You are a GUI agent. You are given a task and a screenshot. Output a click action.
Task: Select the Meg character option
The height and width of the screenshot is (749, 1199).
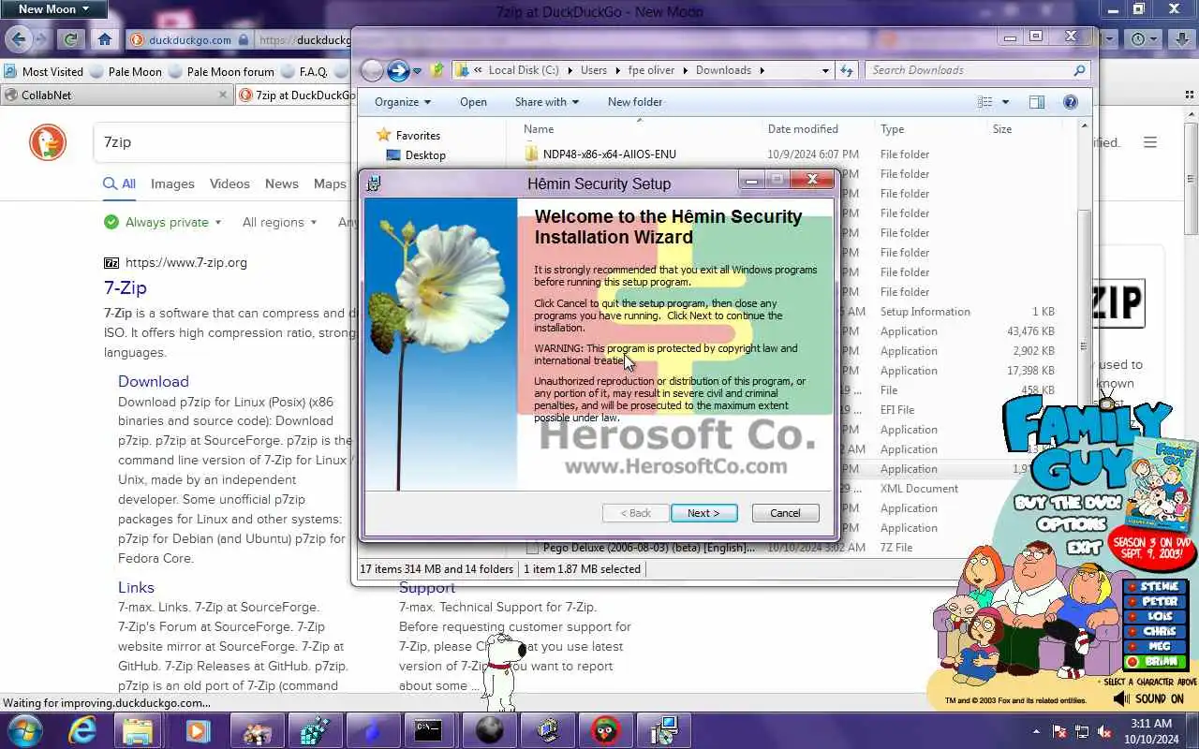point(1156,647)
